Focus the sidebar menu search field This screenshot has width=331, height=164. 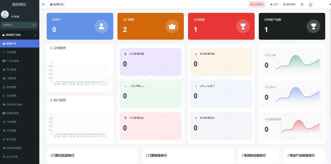[19, 25]
